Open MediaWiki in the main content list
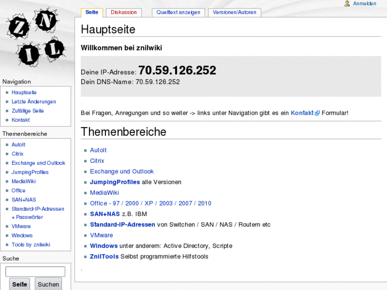Screen dimensions: 387x290 tap(104, 193)
